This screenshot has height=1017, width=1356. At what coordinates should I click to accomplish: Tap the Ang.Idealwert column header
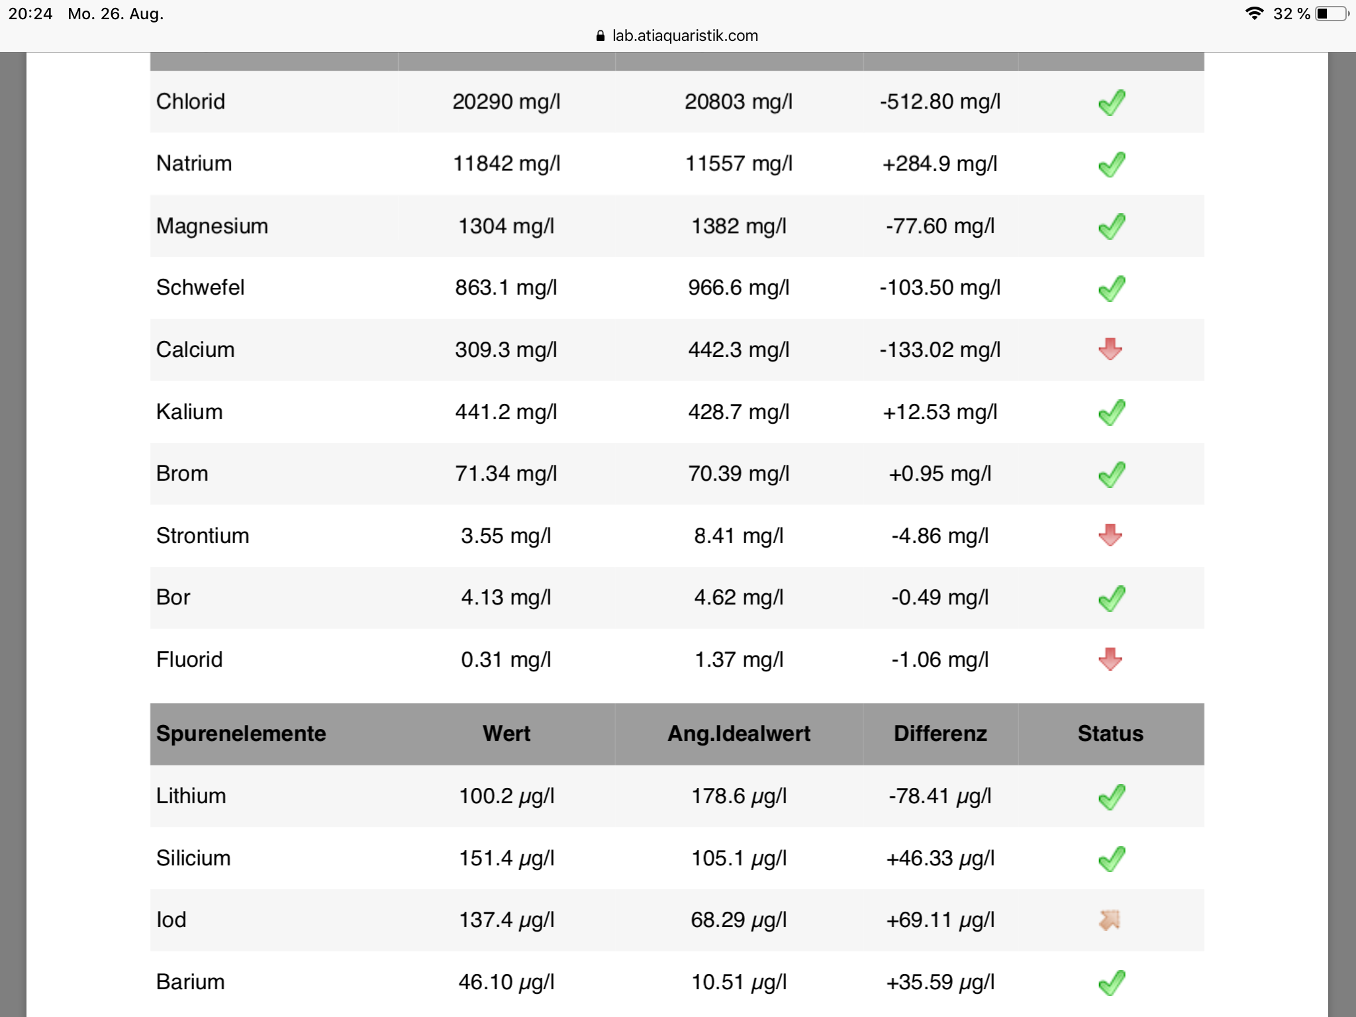pyautogui.click(x=739, y=734)
